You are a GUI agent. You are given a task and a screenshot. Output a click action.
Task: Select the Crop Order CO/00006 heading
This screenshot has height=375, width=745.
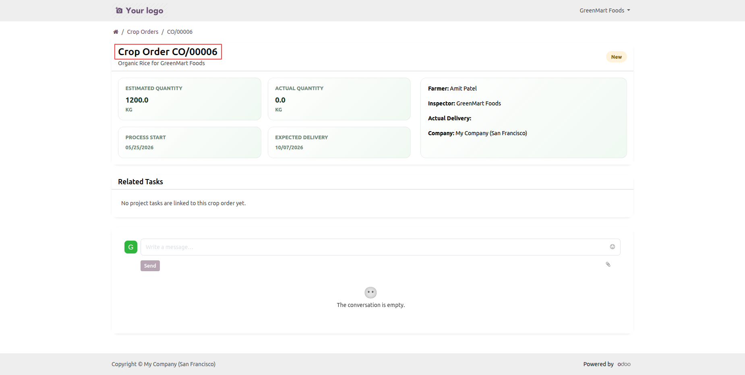tap(168, 52)
